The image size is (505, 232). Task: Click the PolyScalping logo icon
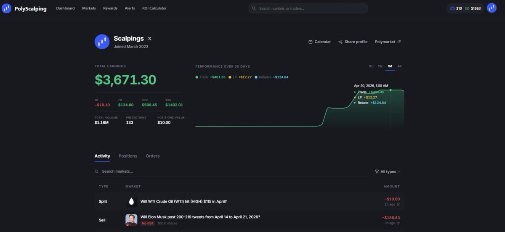(6, 8)
